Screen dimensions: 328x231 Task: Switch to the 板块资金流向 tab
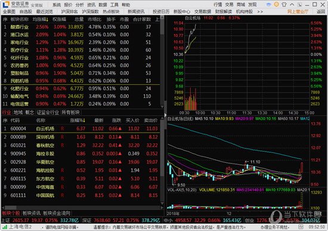[57, 213]
